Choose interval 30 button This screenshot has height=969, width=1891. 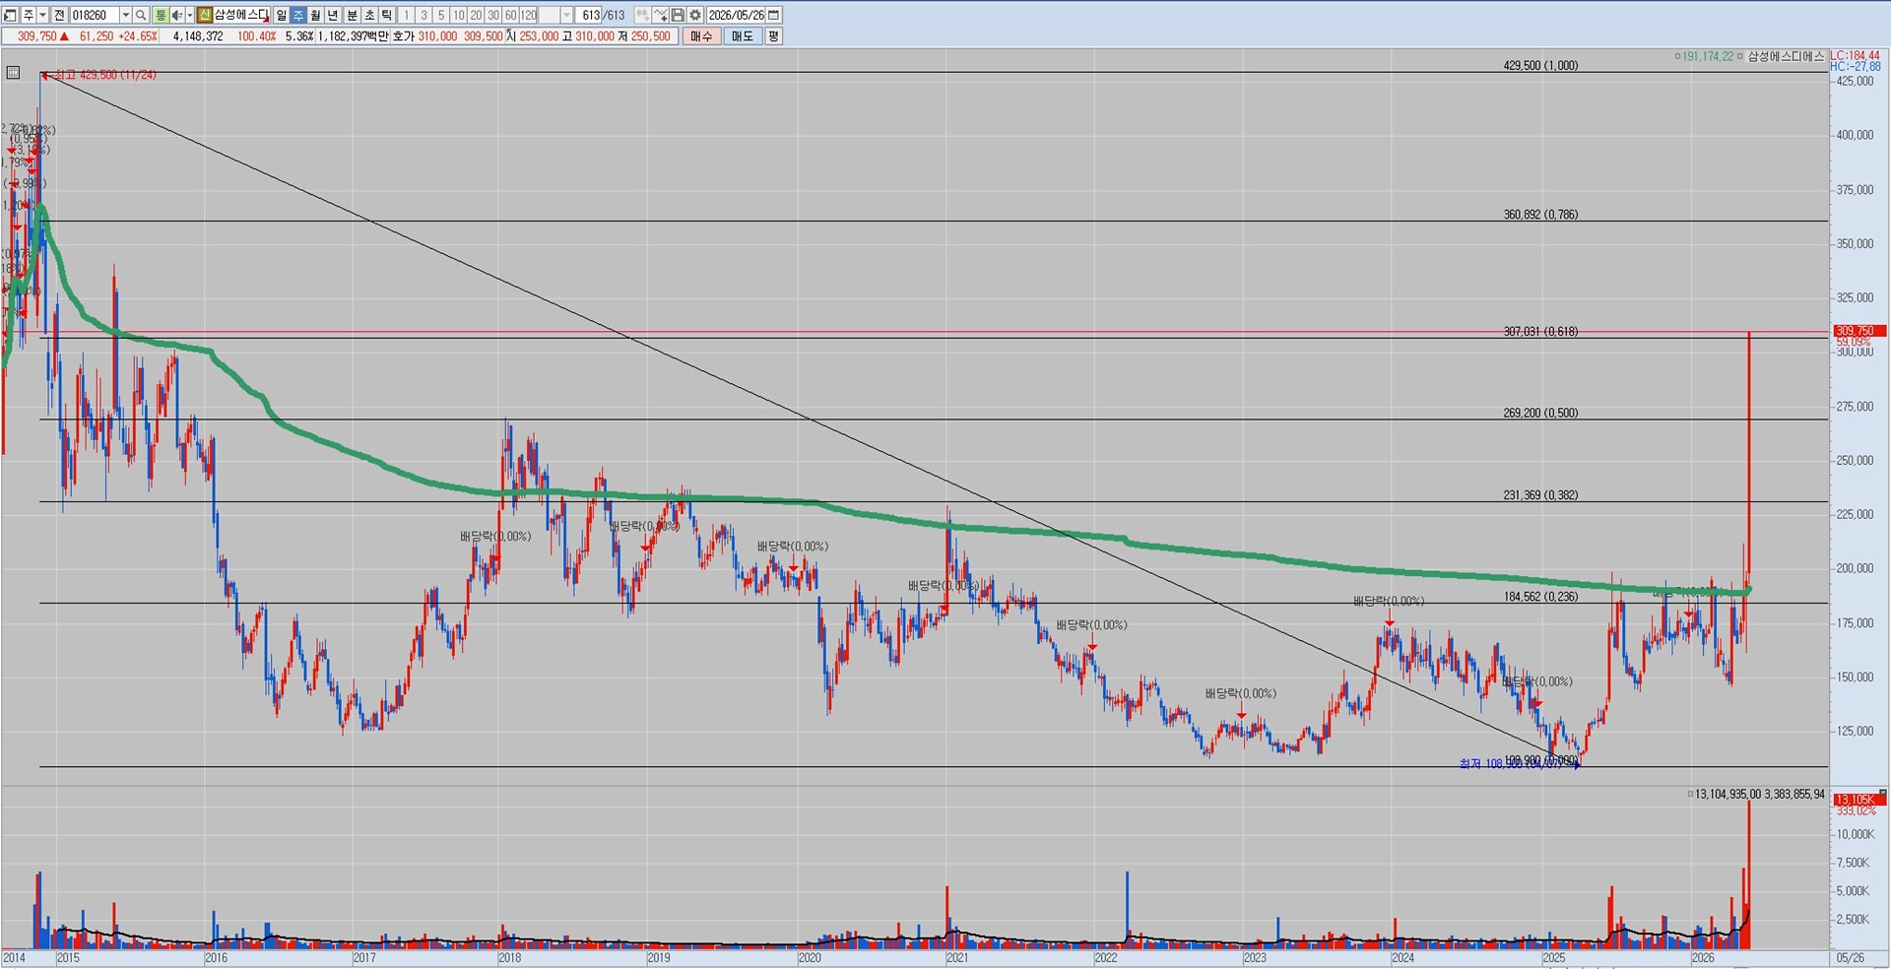(493, 15)
